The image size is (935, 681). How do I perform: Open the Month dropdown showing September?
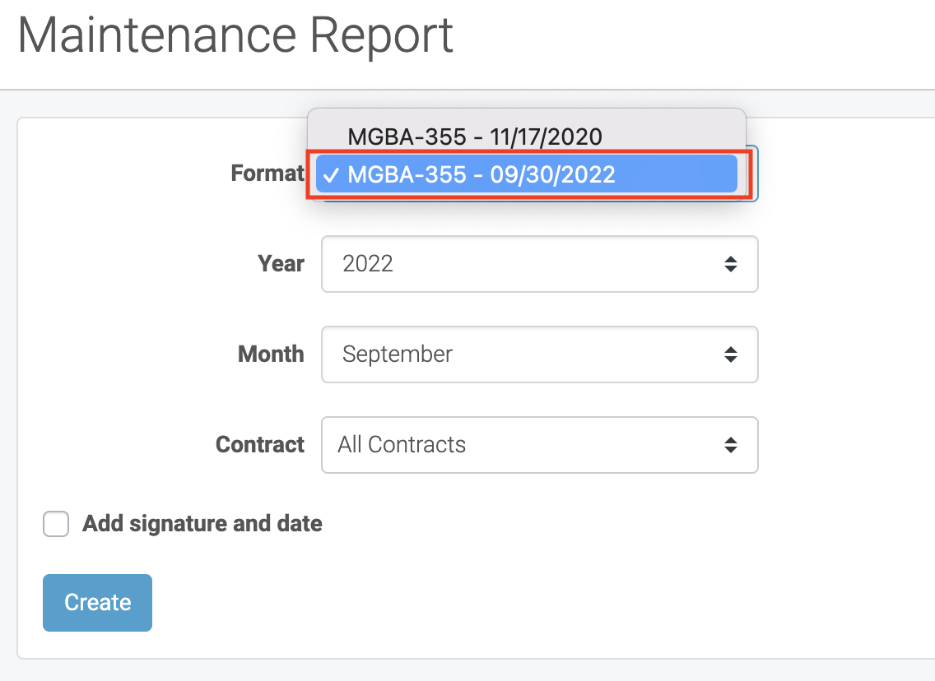coord(527,354)
